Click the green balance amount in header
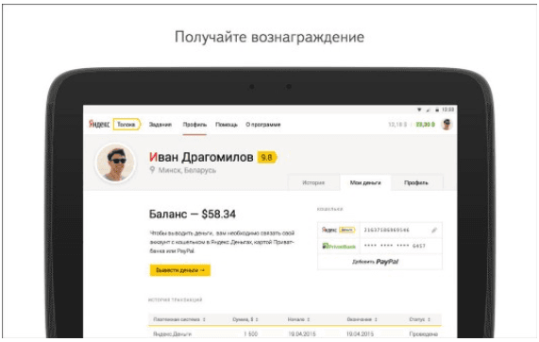Screen dimensions: 539x342 (425, 125)
